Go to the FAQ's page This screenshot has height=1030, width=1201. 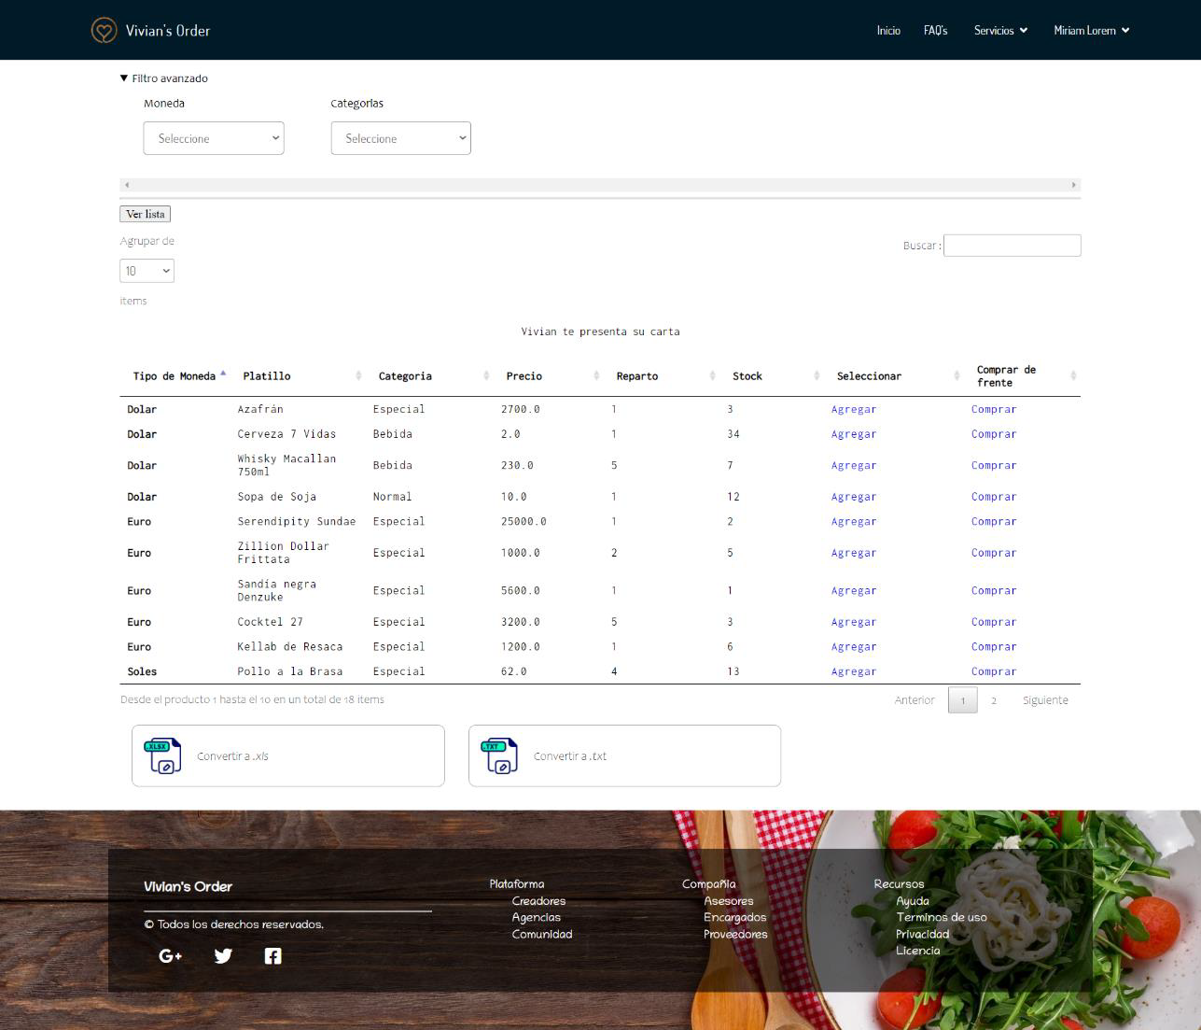[935, 31]
